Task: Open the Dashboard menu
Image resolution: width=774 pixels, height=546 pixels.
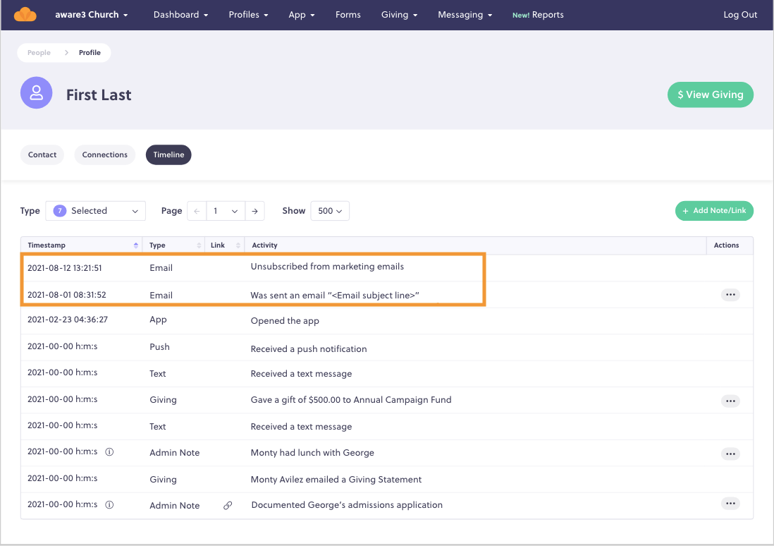Action: click(x=180, y=15)
